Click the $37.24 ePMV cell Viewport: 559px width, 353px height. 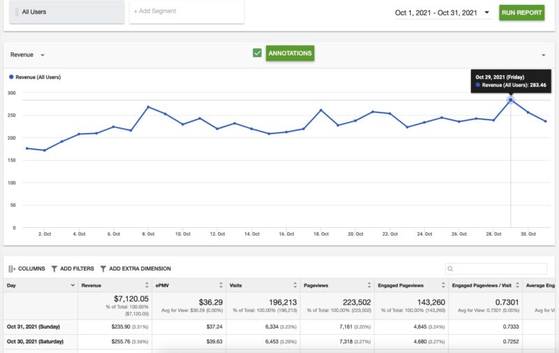[x=215, y=326]
